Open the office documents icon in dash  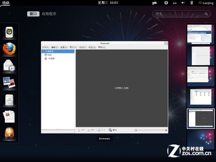click(9, 116)
